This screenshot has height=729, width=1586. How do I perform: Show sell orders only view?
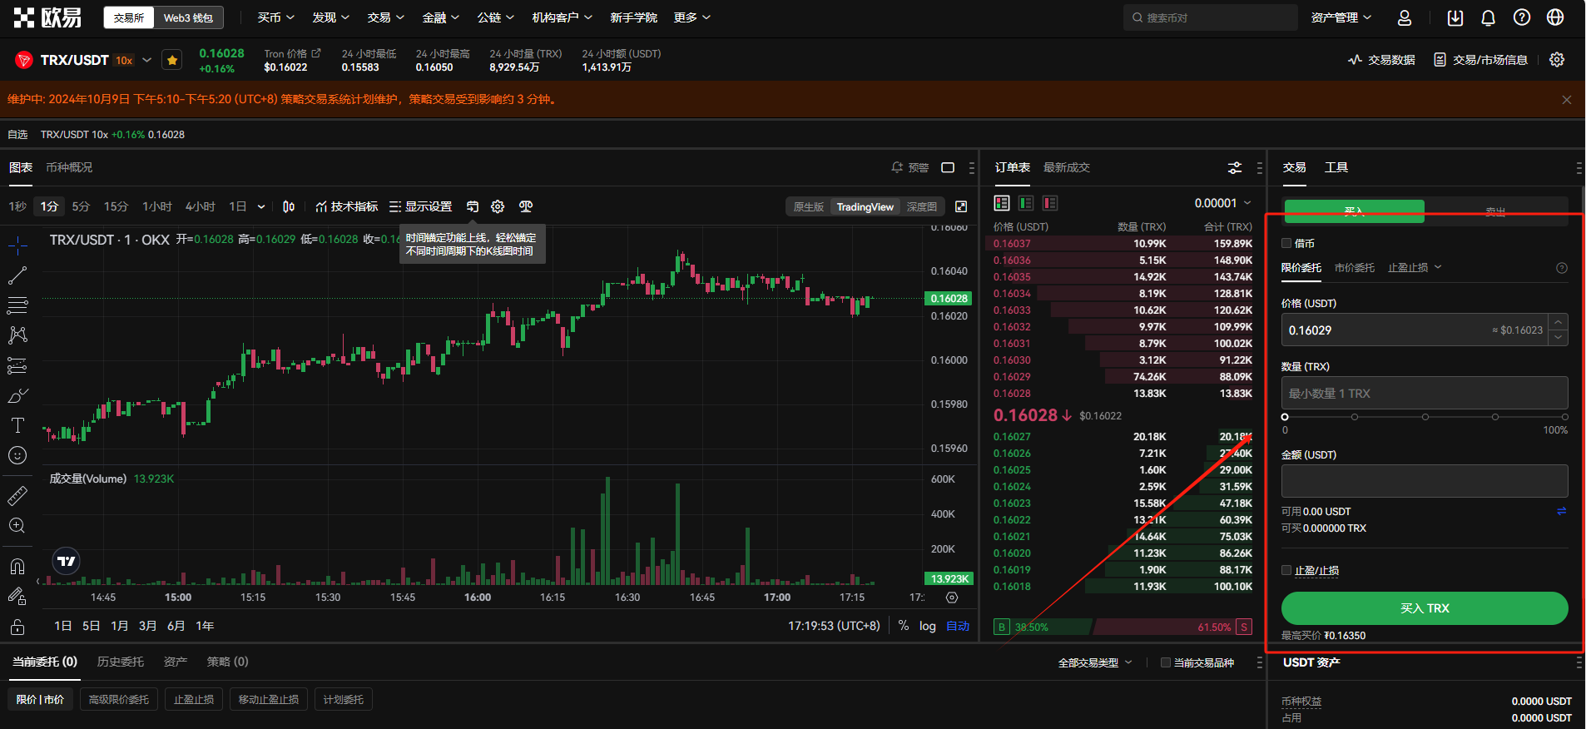point(1050,203)
